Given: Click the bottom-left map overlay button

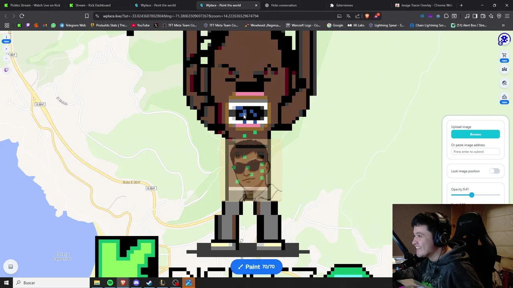Looking at the screenshot, I should [x=11, y=267].
